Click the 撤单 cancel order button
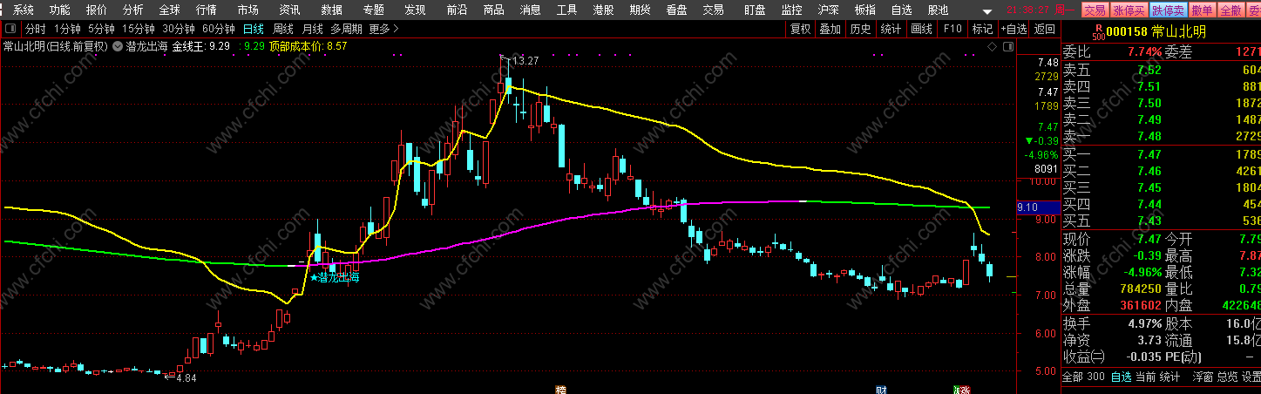This screenshot has width=1261, height=394. [1202, 10]
